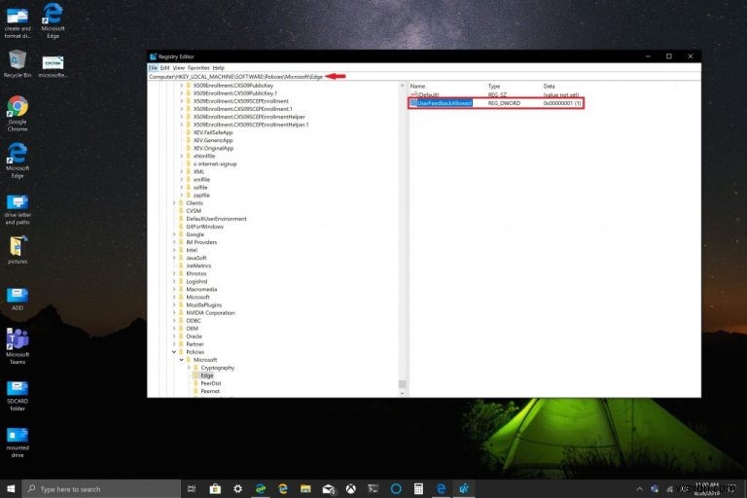
Task: Open the pictures folder on desktop
Action: coord(18,250)
